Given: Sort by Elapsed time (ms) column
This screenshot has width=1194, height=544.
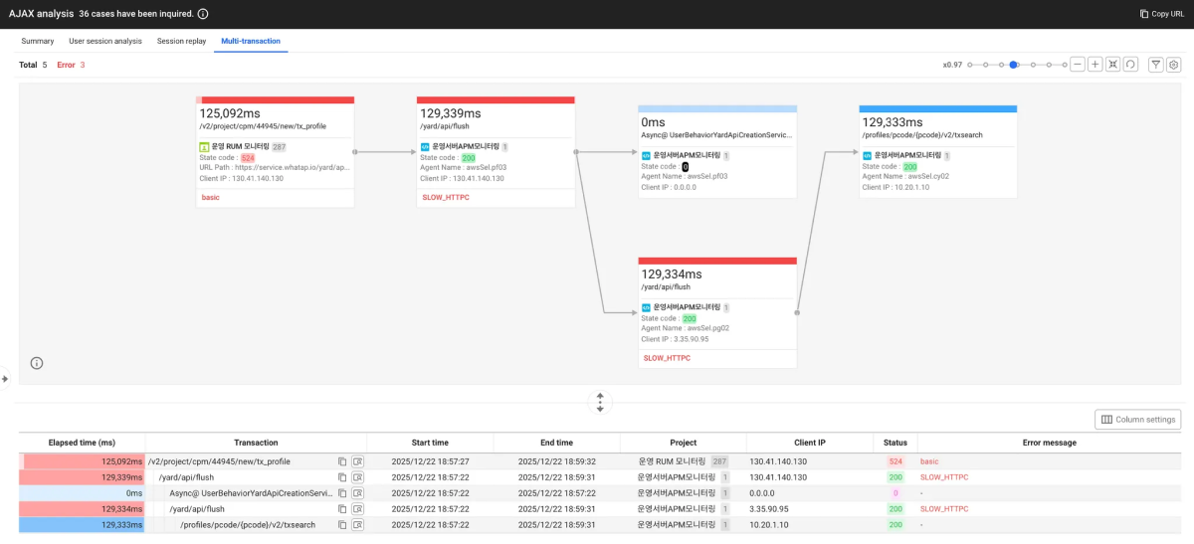Looking at the screenshot, I should pyautogui.click(x=82, y=443).
